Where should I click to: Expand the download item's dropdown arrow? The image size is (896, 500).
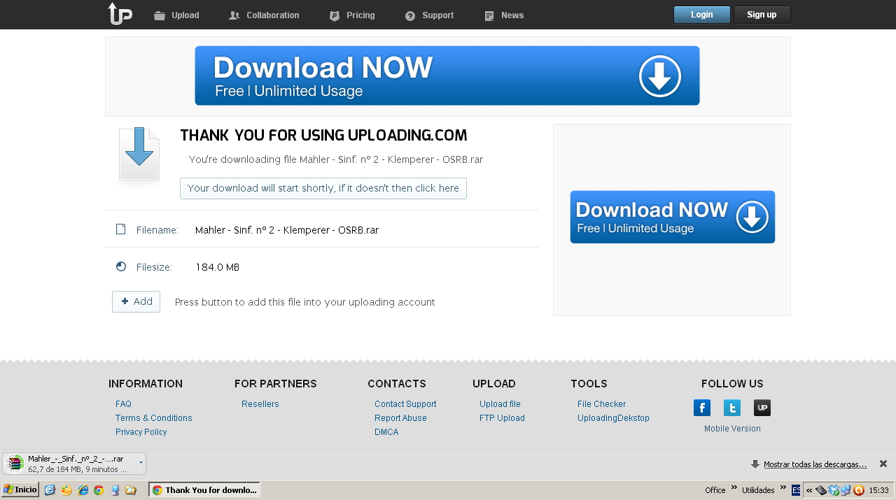141,464
